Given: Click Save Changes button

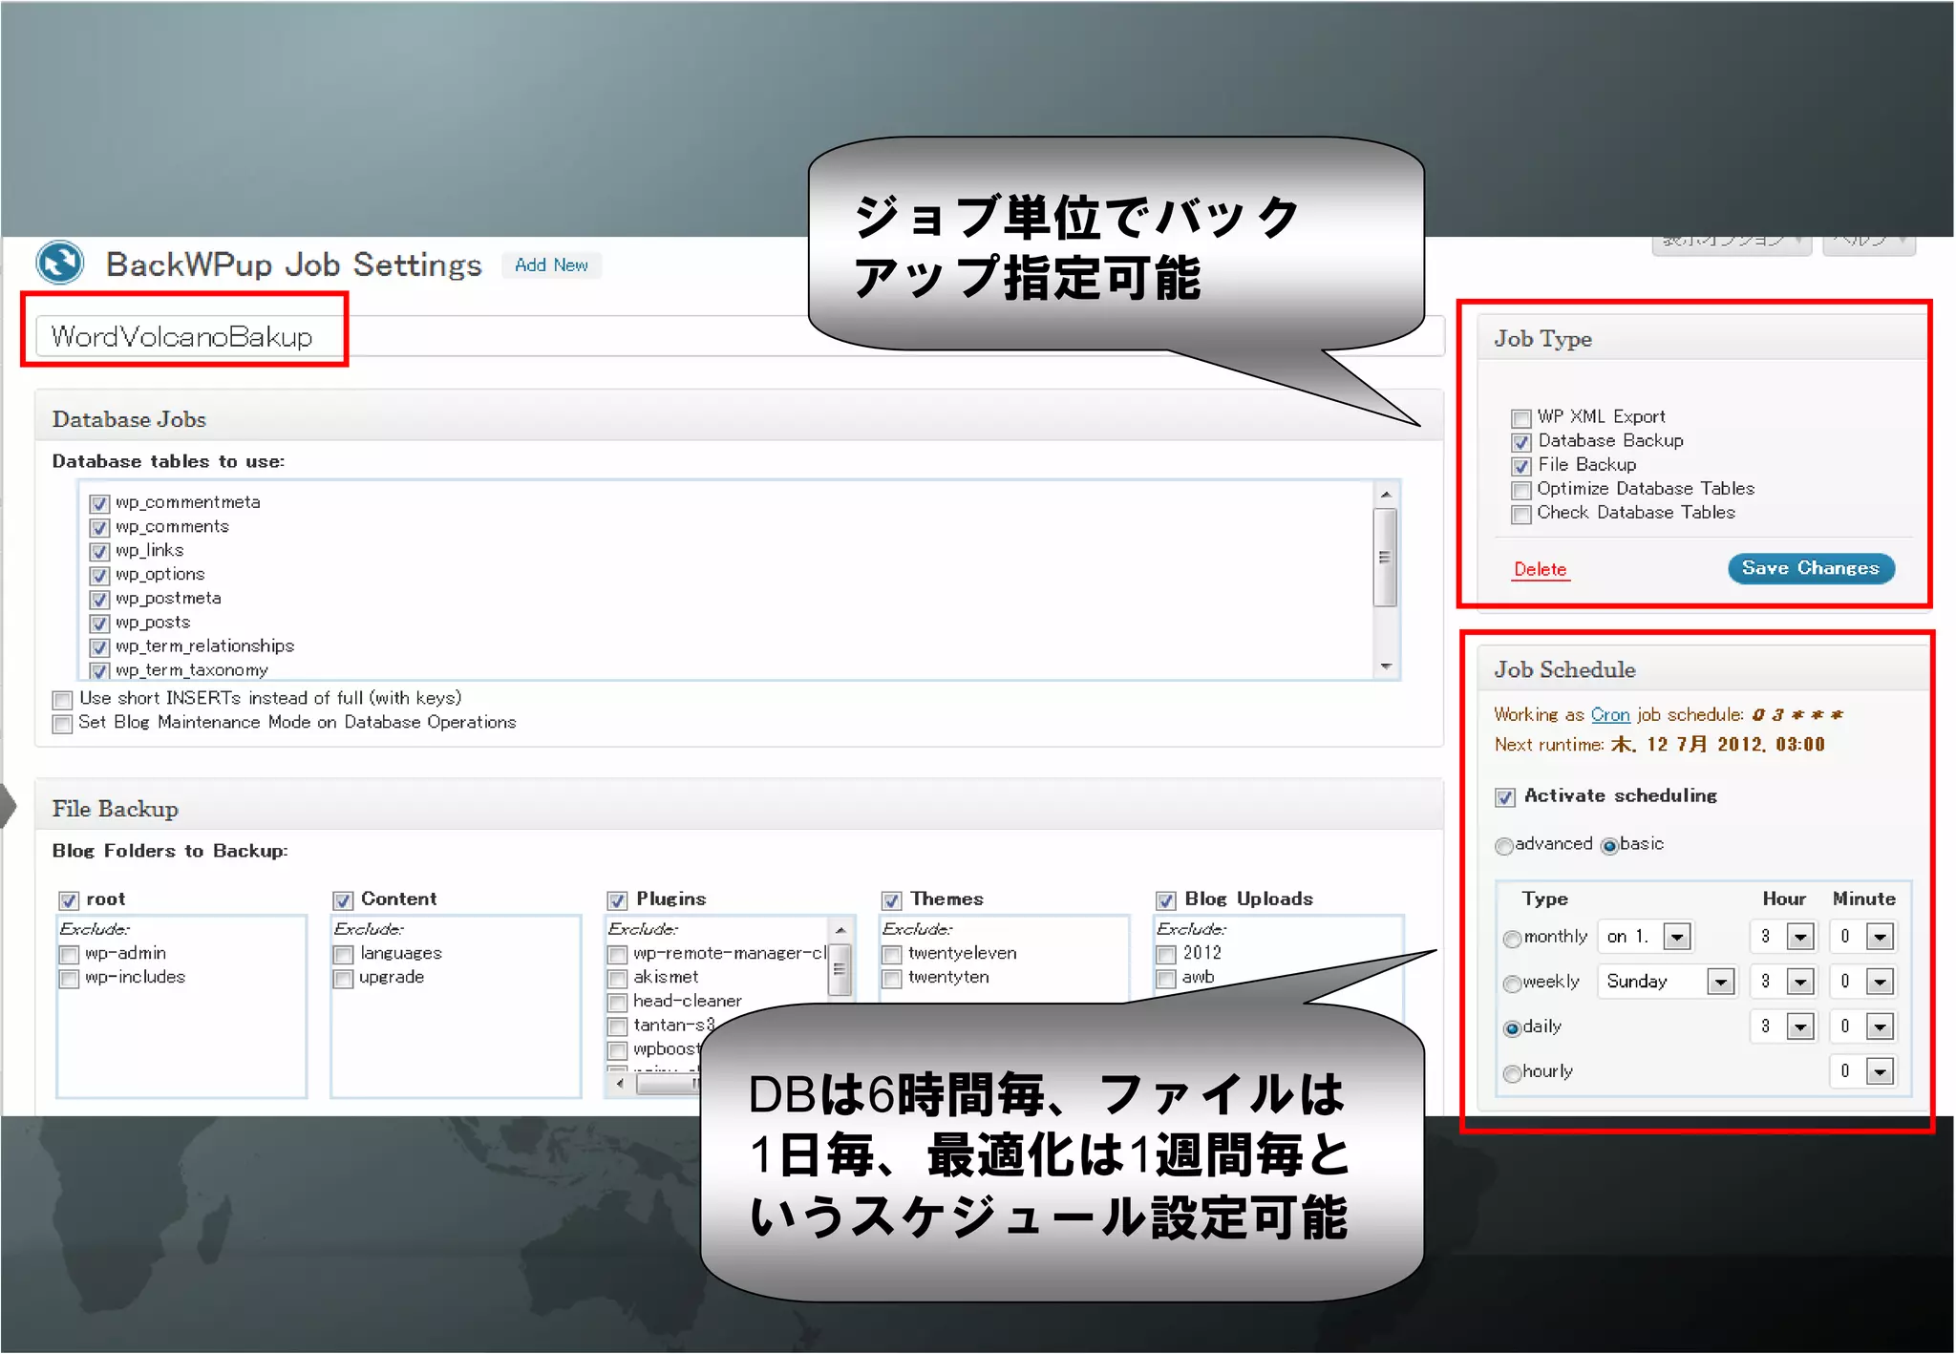Looking at the screenshot, I should pyautogui.click(x=1811, y=568).
